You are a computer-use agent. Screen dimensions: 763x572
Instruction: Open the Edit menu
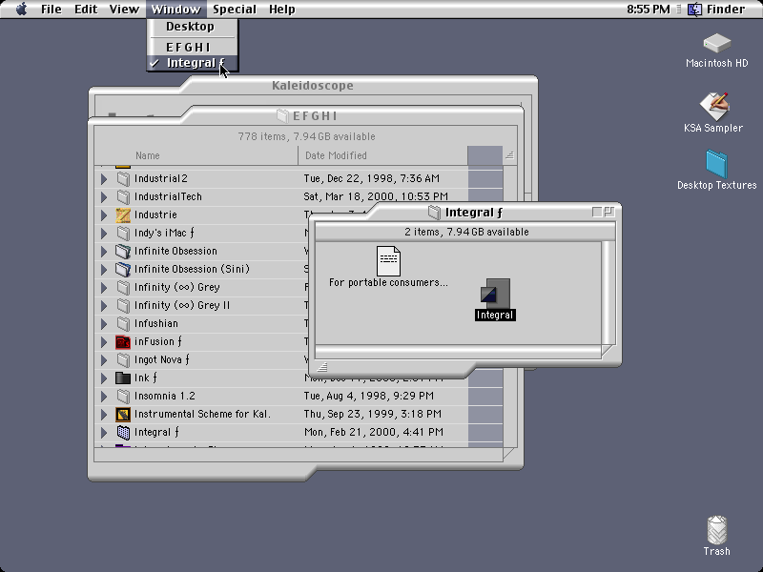86,10
